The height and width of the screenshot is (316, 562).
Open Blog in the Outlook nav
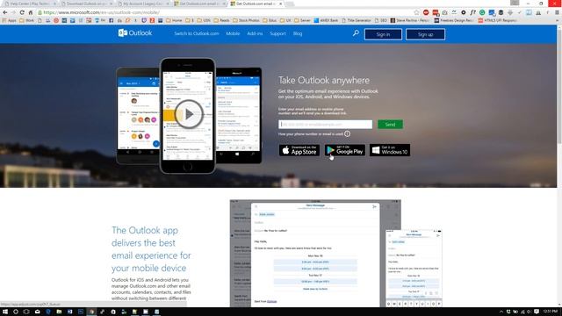pos(298,33)
